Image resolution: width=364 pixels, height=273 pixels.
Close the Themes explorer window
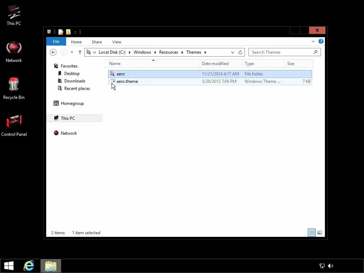click(317, 30)
